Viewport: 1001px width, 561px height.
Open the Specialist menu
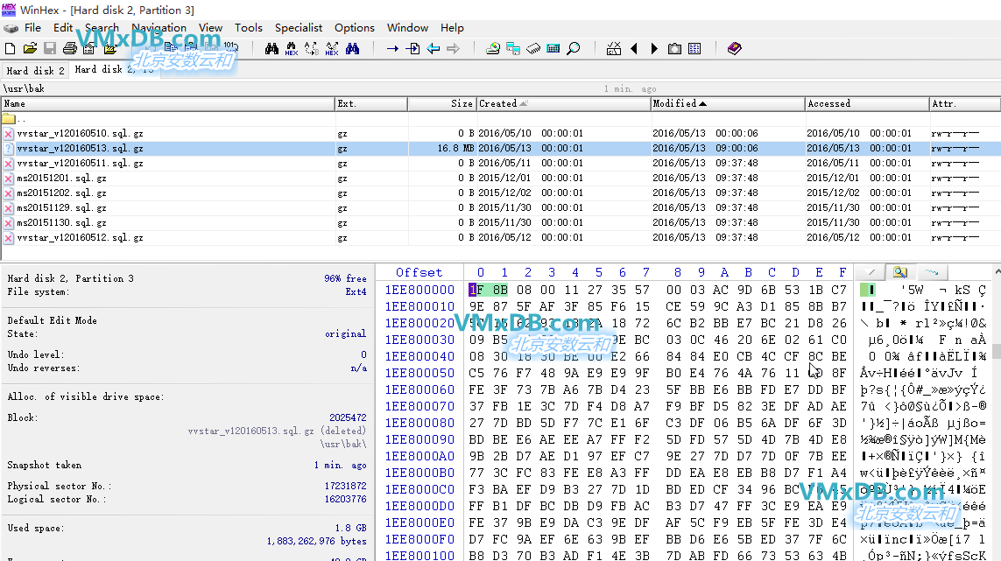point(298,27)
